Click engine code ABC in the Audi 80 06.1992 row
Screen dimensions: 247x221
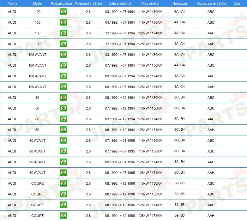211,98
